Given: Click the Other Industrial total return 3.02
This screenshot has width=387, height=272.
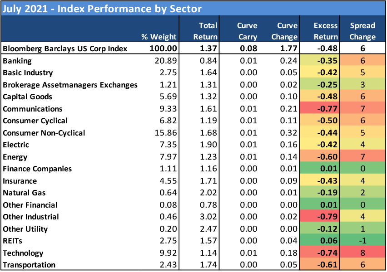Looking at the screenshot, I should coord(209,217).
